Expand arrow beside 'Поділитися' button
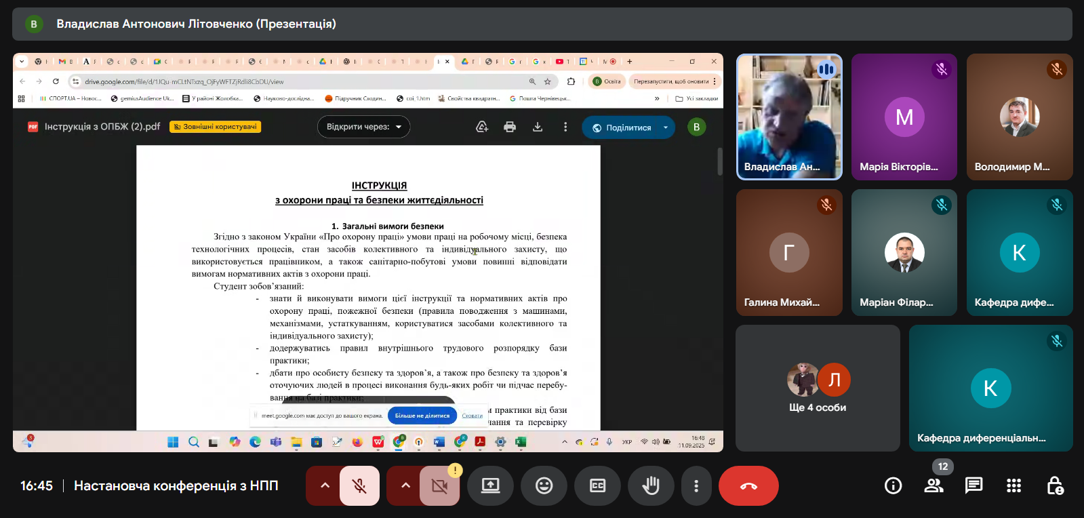Viewport: 1084px width, 518px height. (x=666, y=127)
